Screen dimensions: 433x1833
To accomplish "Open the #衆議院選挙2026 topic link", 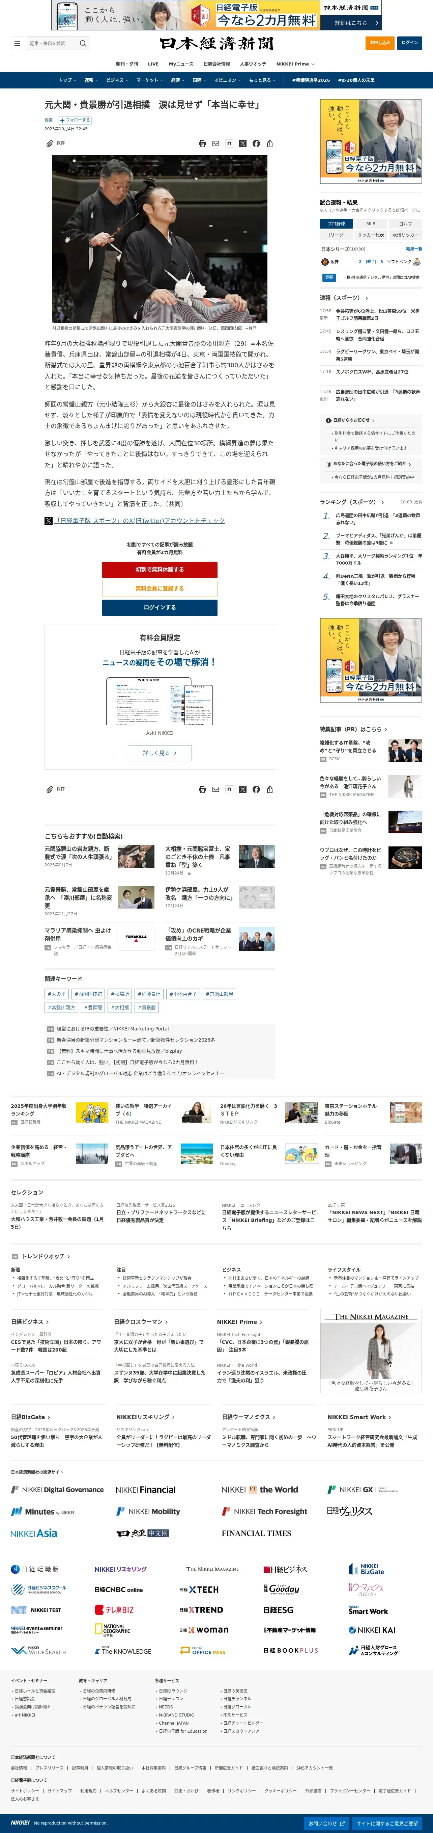I will (x=311, y=80).
